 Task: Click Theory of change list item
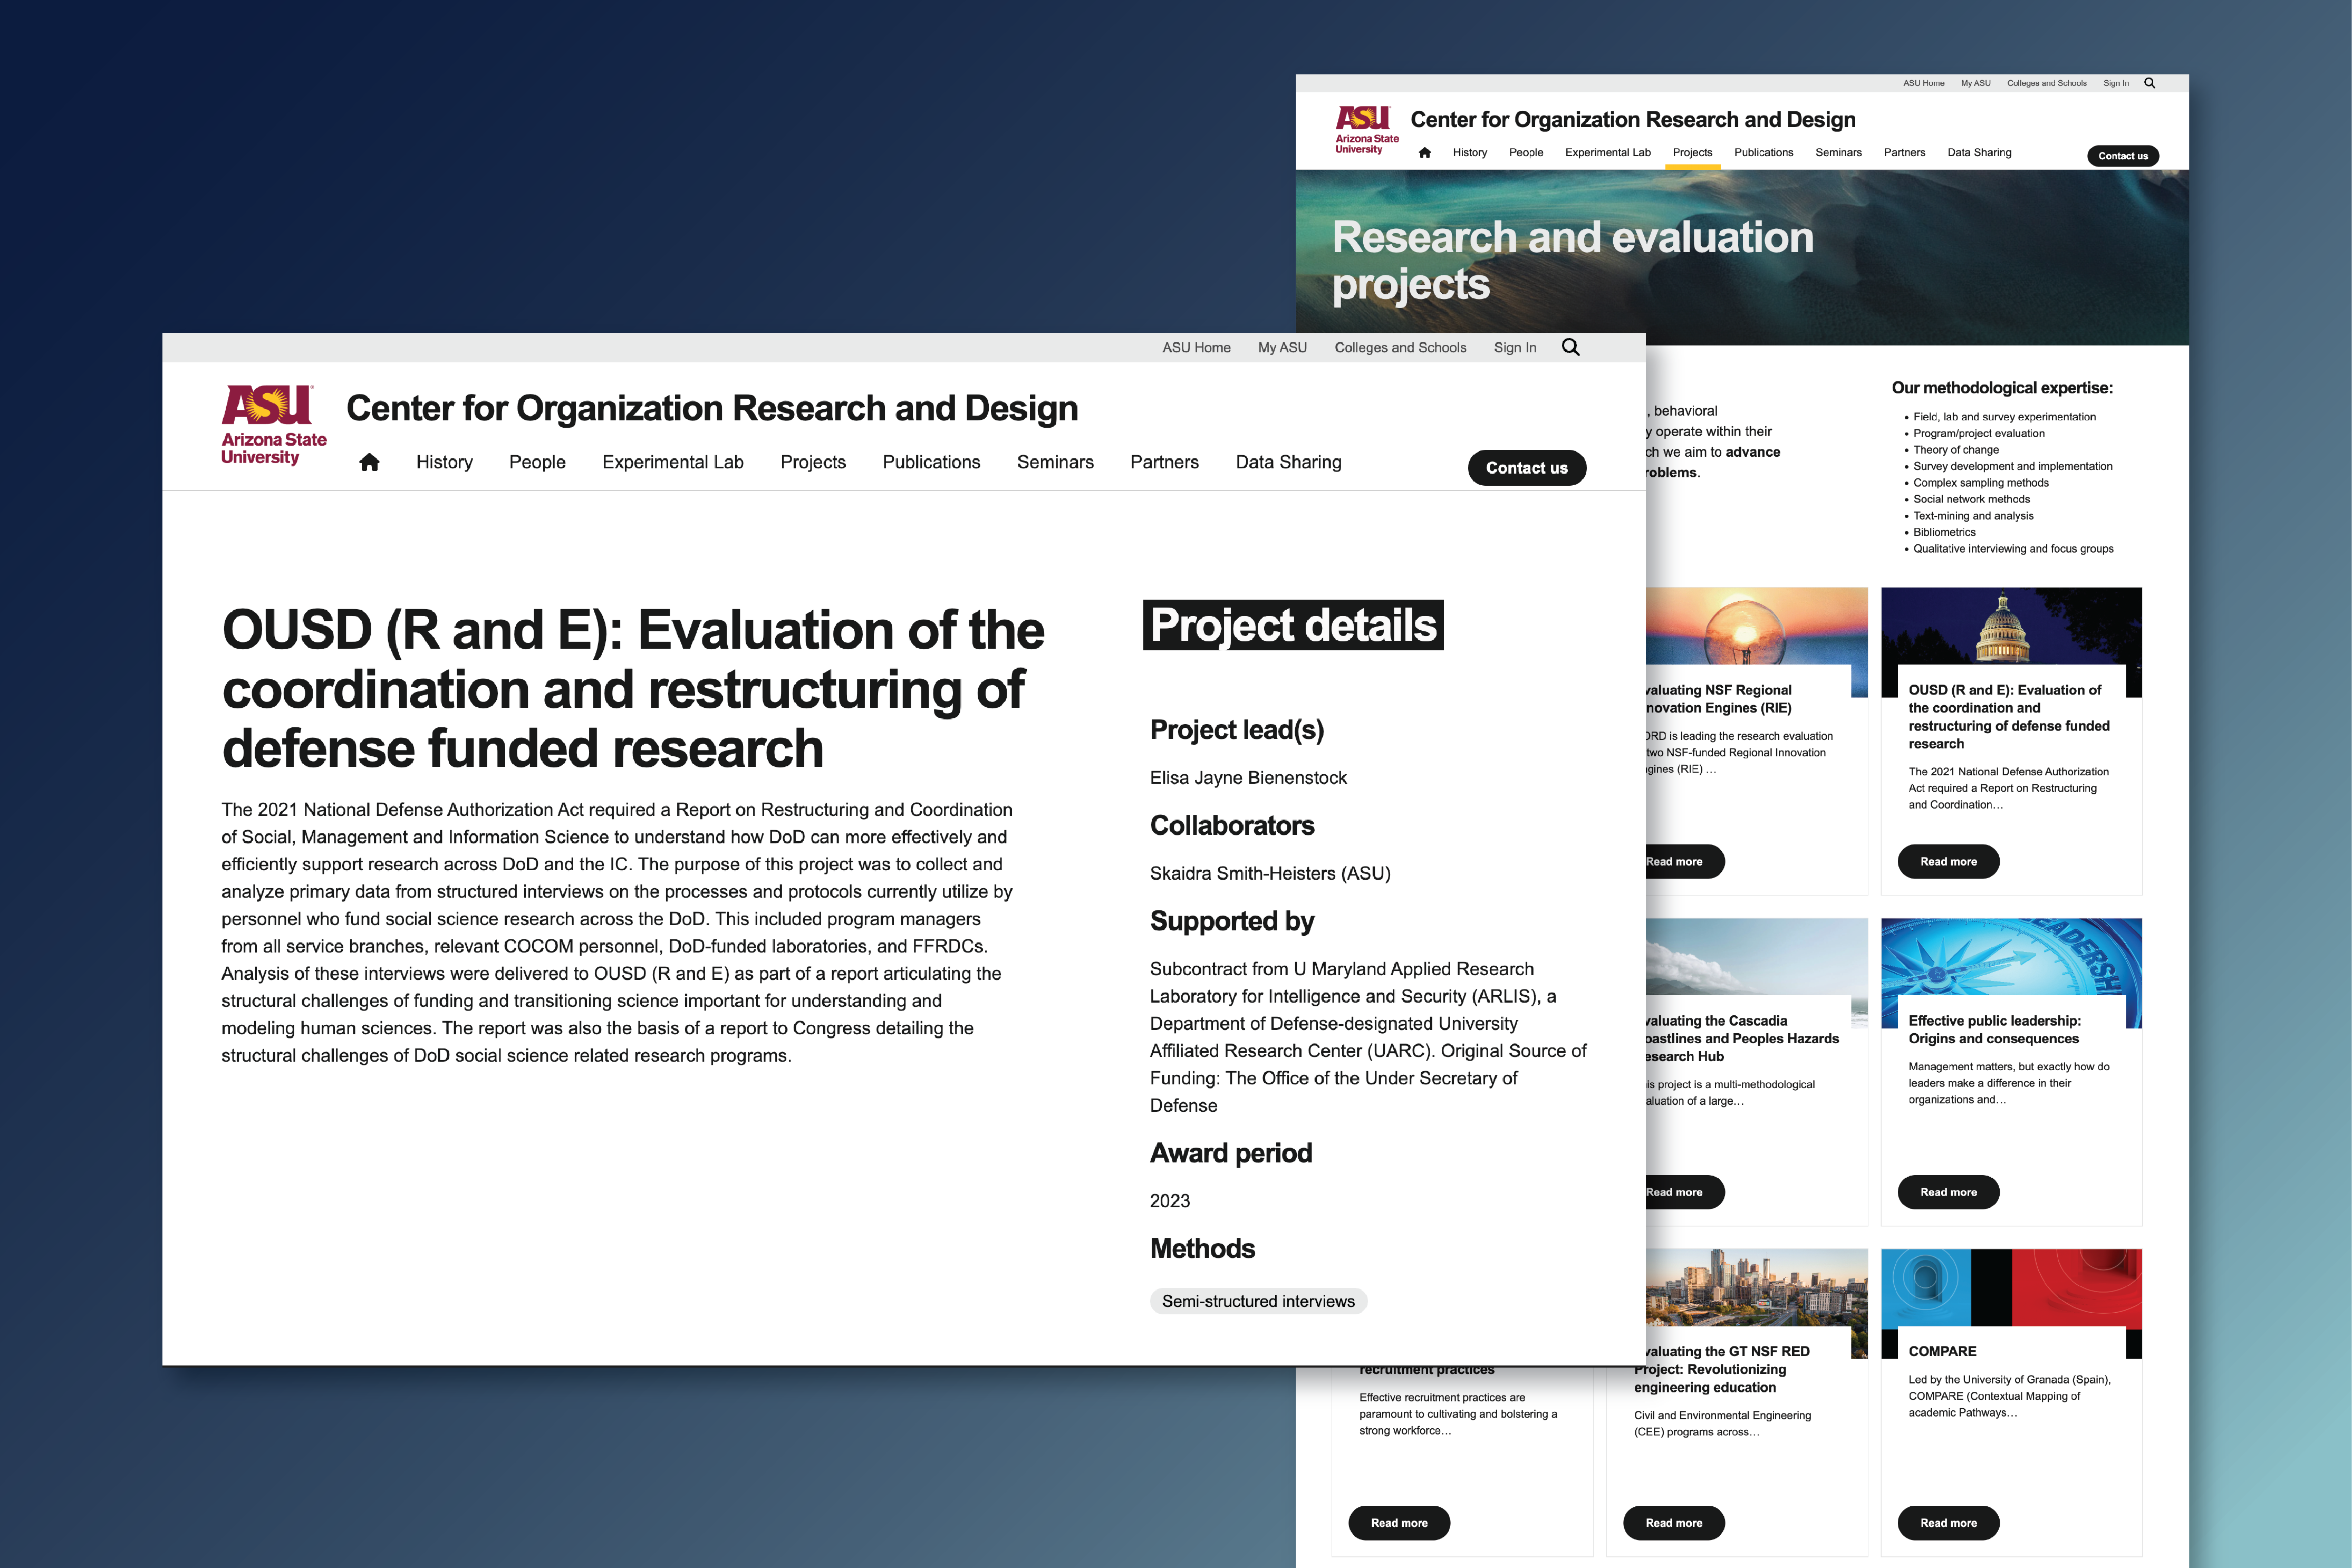[1955, 450]
